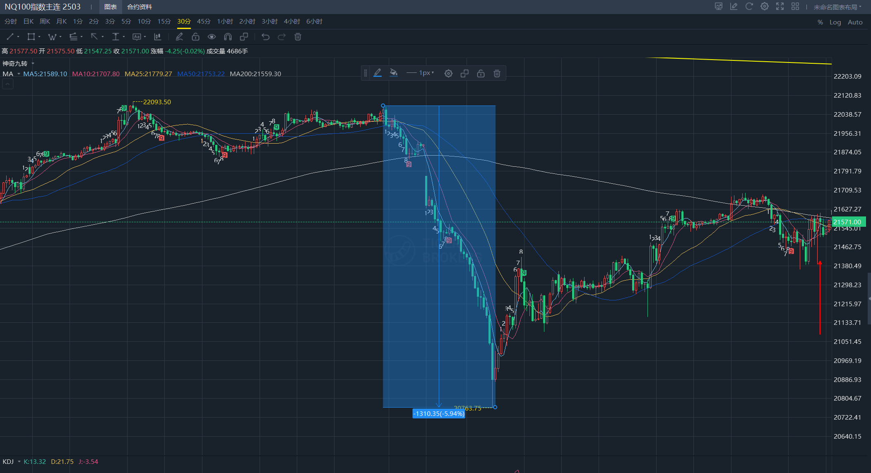Select the Fibonacci lines tool
871x473 pixels.
coord(73,37)
